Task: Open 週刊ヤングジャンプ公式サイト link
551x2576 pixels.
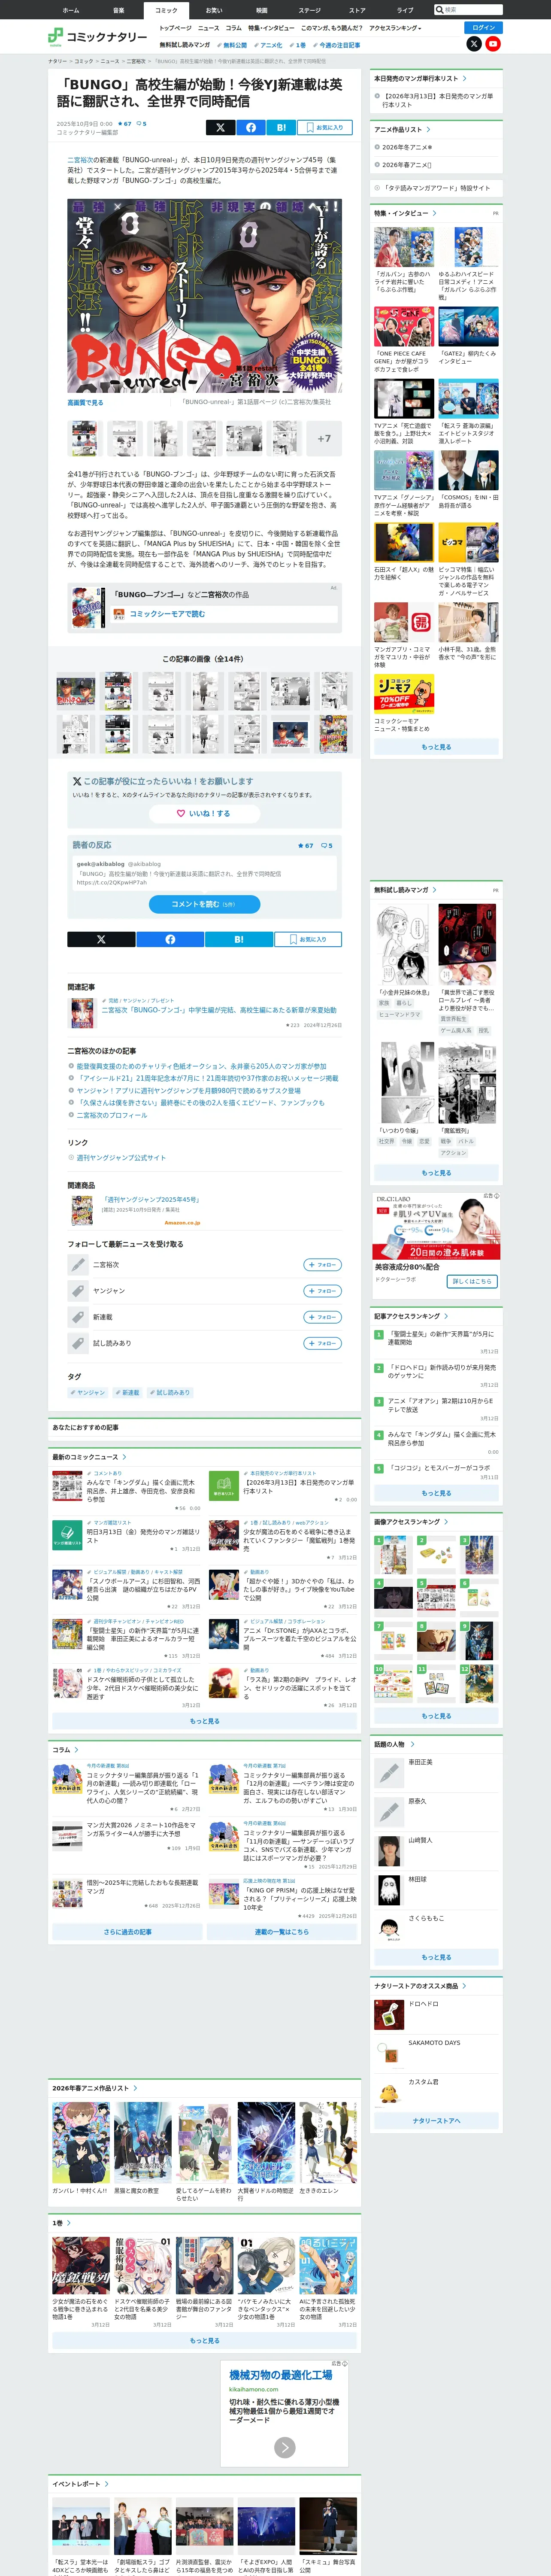Action: point(121,1157)
